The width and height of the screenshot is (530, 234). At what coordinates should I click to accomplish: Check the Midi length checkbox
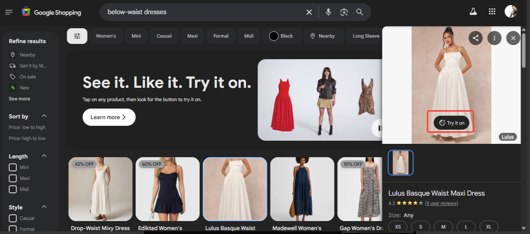coord(13,189)
